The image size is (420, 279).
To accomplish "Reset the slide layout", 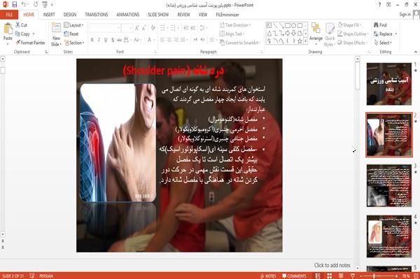I will coord(71,34).
